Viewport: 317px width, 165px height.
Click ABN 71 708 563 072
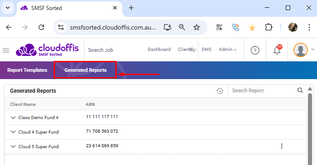(x=102, y=131)
